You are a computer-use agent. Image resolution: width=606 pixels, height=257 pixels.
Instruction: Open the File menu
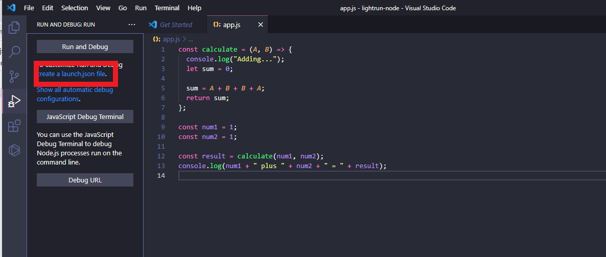[29, 8]
